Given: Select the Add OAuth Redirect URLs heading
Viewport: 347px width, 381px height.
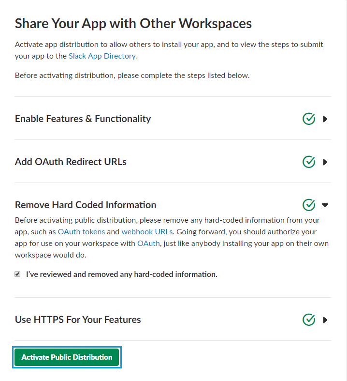Looking at the screenshot, I should 71,162.
